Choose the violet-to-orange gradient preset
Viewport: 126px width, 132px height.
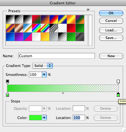pyautogui.click(x=45, y=19)
